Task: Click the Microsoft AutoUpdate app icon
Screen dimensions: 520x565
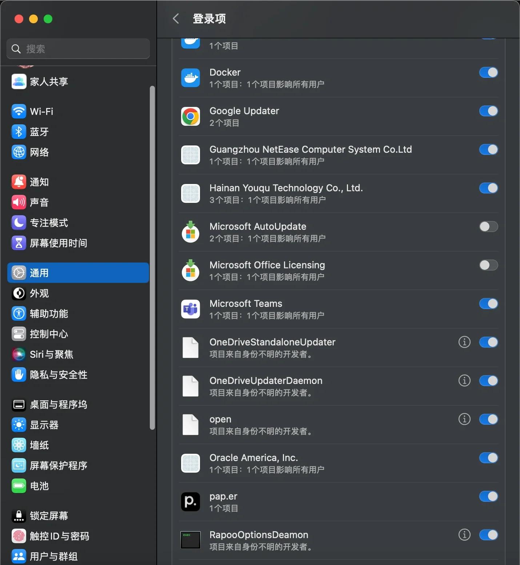Action: click(x=191, y=232)
